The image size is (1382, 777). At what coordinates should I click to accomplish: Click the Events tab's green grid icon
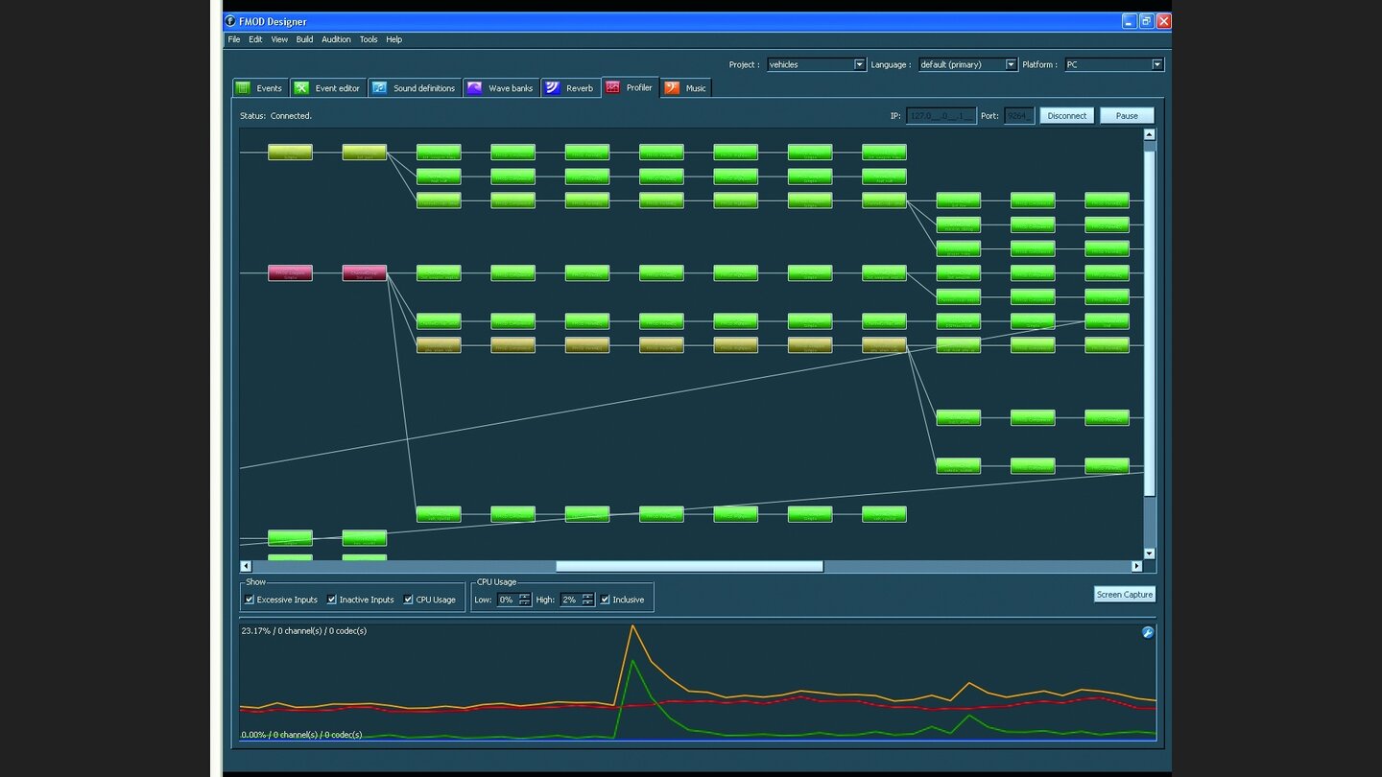pyautogui.click(x=243, y=87)
